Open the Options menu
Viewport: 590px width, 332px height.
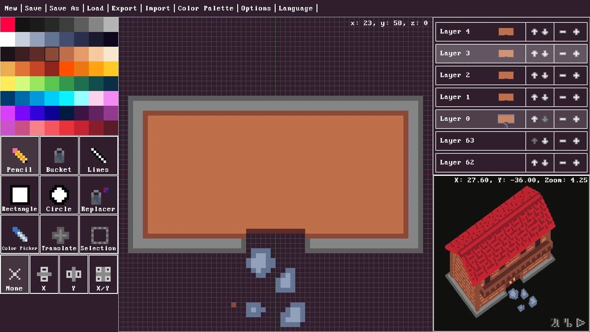(x=256, y=8)
